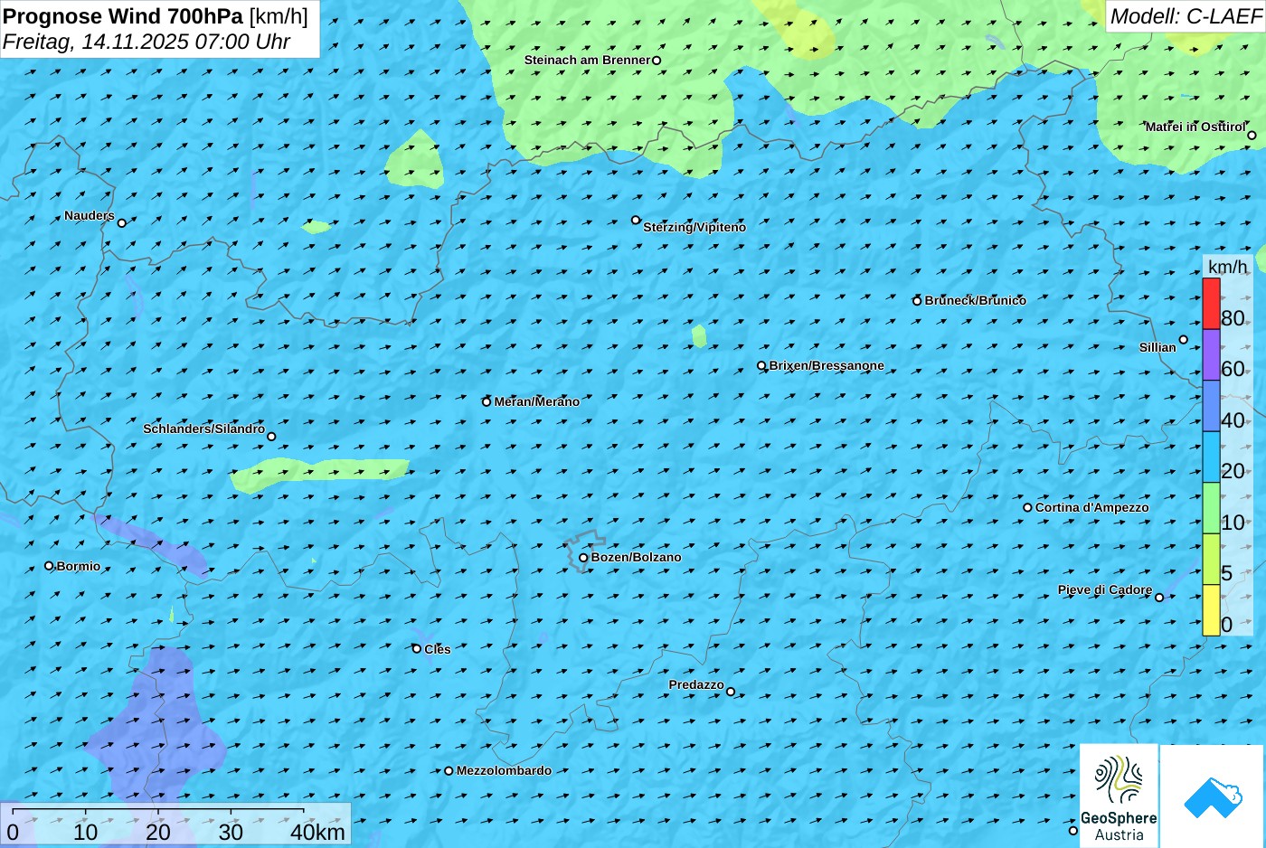The image size is (1266, 848).
Task: Click the Cles location marker
Action: point(417,649)
